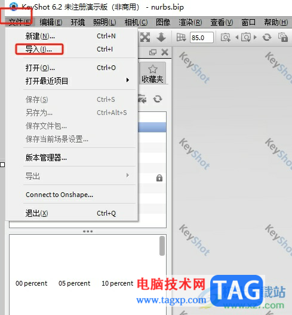Screen dimensions: 292x315
Task: Click the down arrow toolbar icon
Action: (x=161, y=37)
